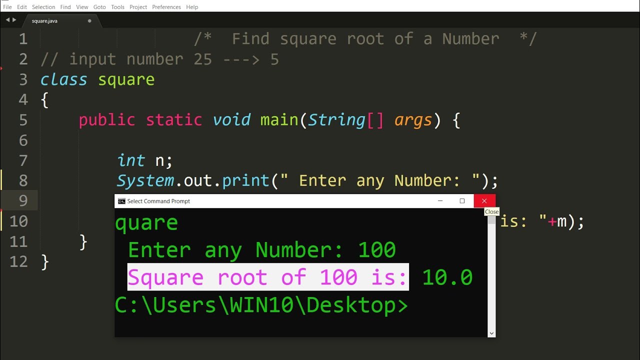This screenshot has width=640, height=360.
Task: Click the next tab arrow
Action: [x=14, y=20]
